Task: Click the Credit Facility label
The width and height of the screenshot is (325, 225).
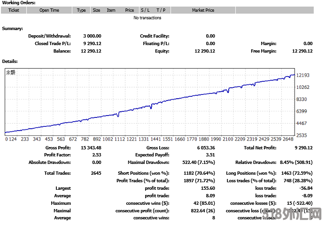Action: pyautogui.click(x=155, y=36)
